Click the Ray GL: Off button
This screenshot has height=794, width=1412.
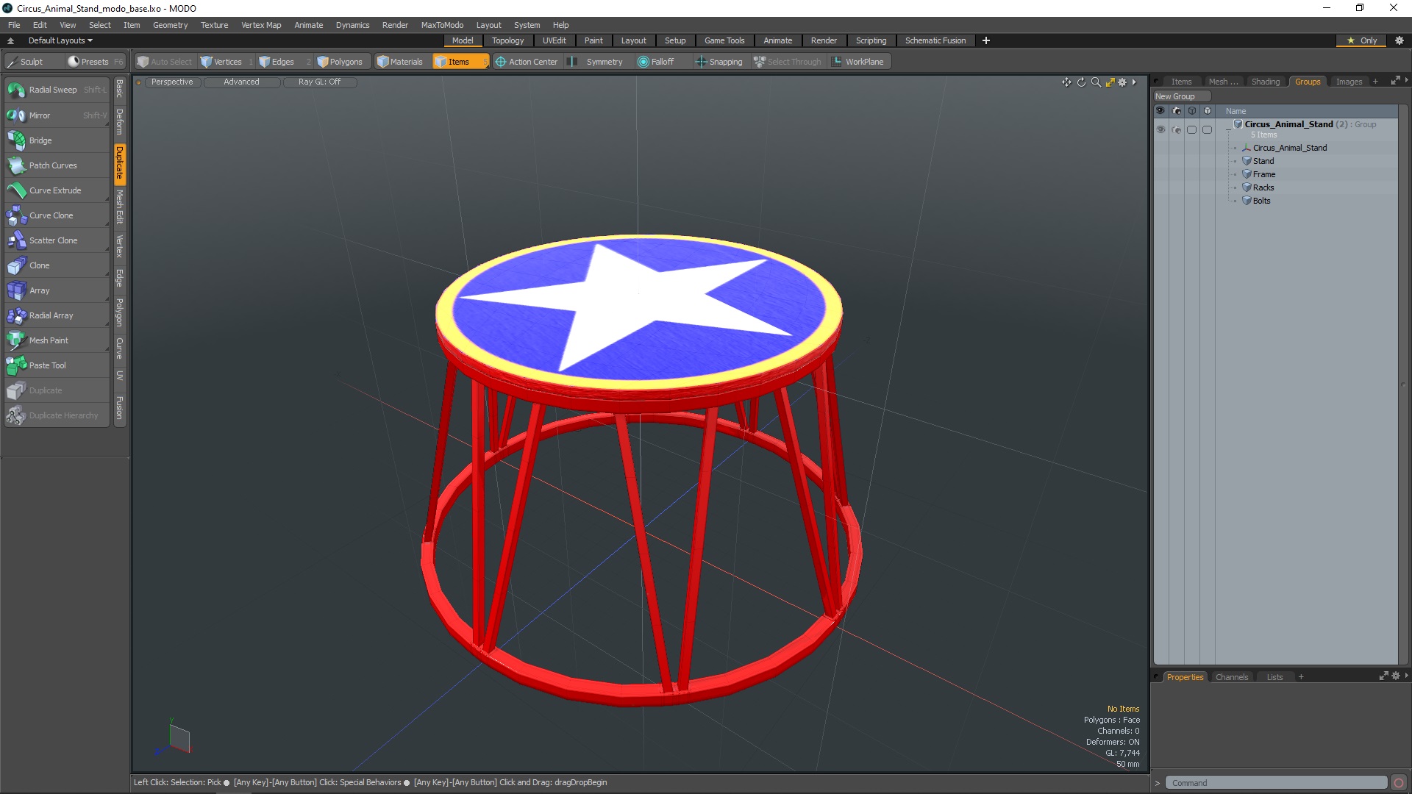(x=319, y=82)
